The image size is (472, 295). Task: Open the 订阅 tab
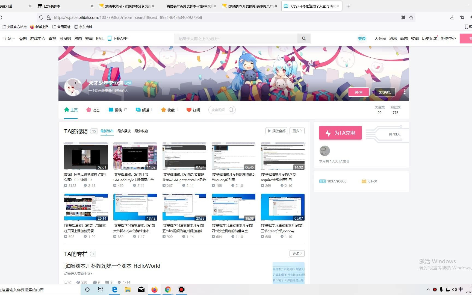193,110
